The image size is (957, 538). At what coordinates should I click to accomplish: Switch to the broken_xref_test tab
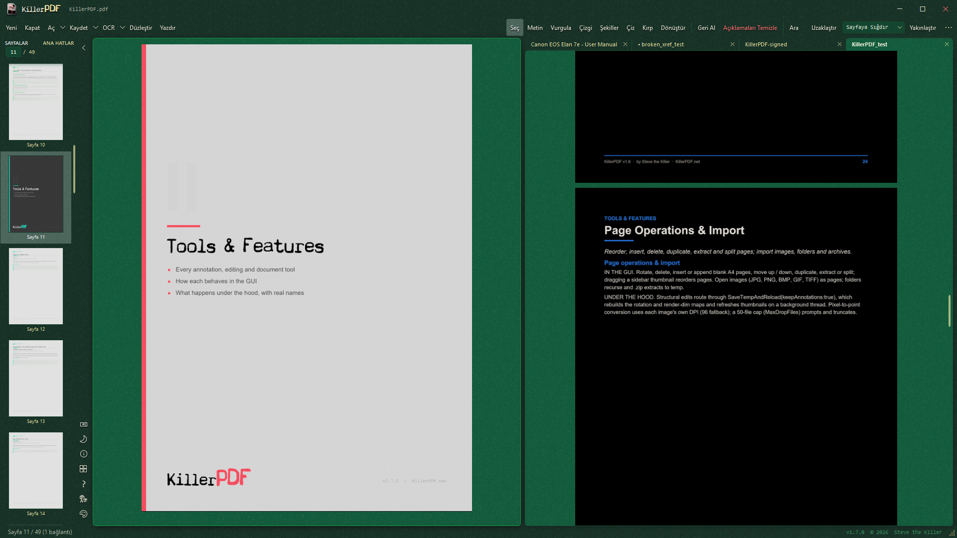tap(662, 44)
